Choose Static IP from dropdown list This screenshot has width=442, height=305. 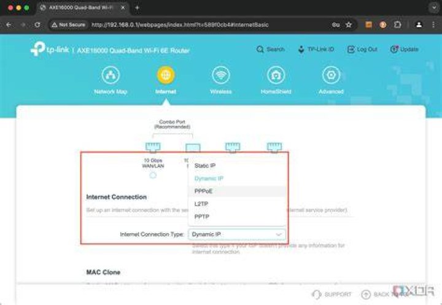click(x=237, y=166)
